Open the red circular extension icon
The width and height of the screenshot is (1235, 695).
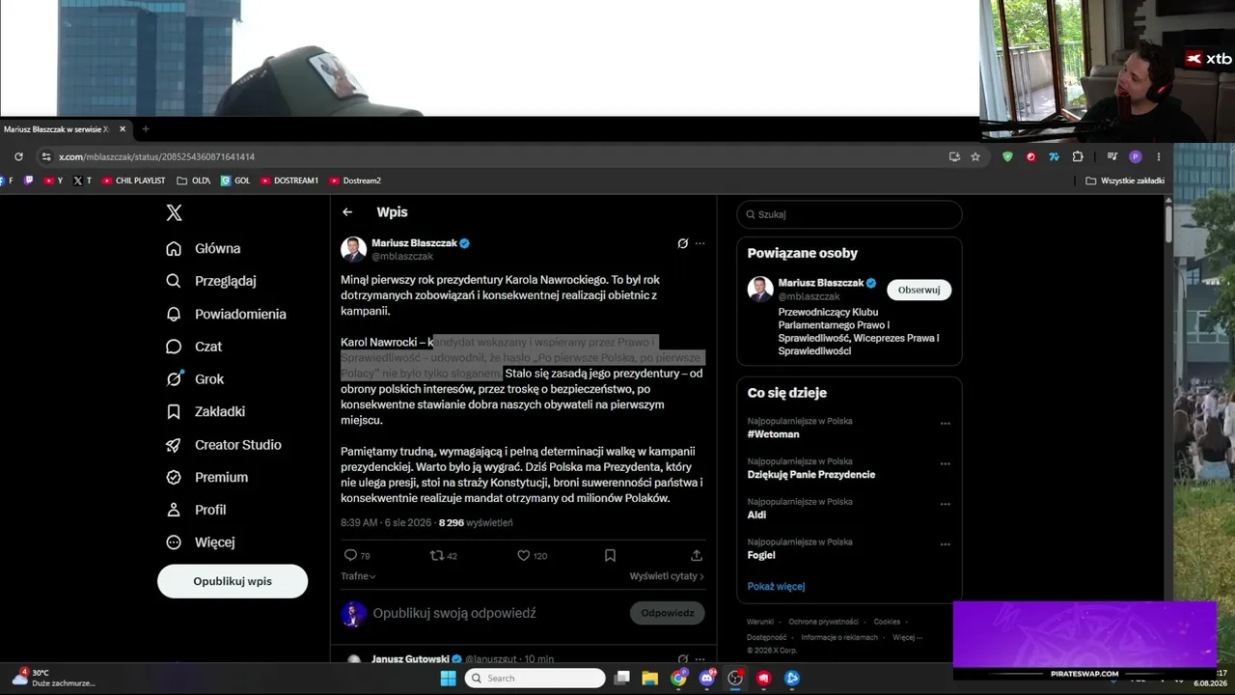[1030, 156]
